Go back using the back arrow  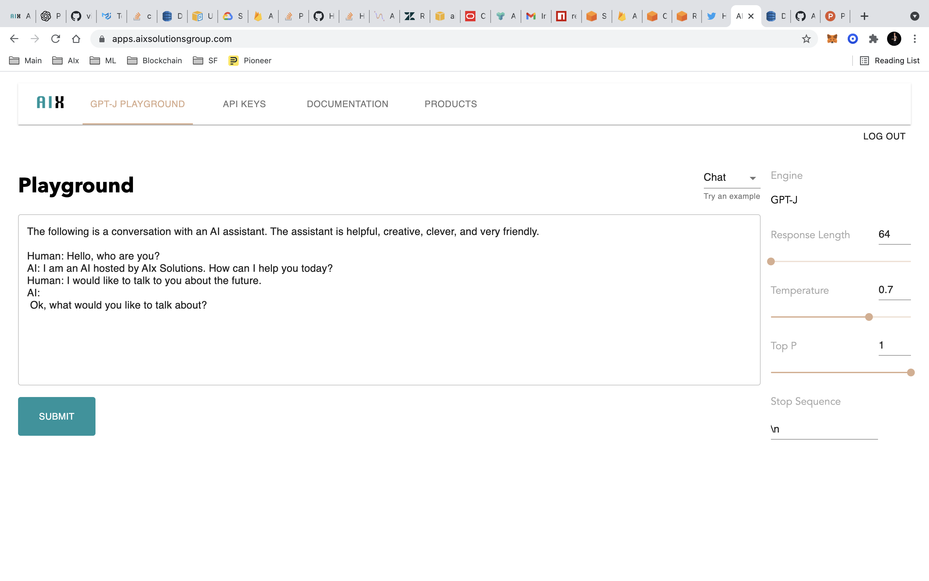(14, 39)
